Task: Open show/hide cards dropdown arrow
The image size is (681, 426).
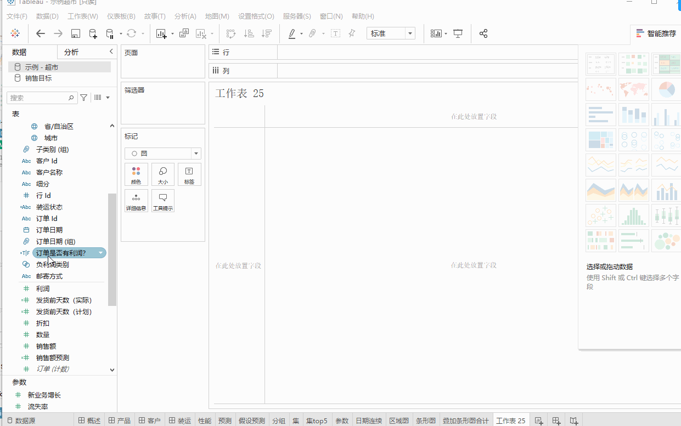Action: (446, 34)
